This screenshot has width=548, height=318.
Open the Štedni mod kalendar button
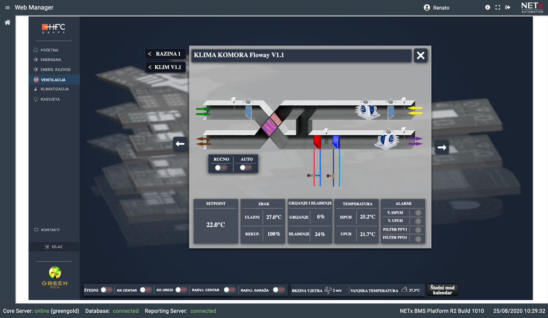[x=442, y=290]
